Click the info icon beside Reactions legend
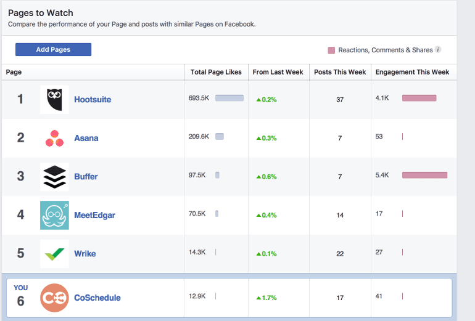The image size is (475, 321). pos(438,50)
